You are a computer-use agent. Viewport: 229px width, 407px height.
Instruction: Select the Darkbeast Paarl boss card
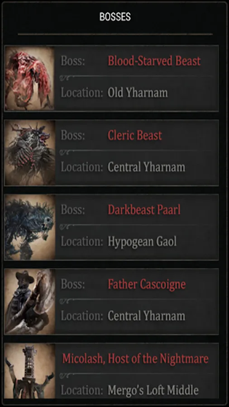click(x=112, y=227)
